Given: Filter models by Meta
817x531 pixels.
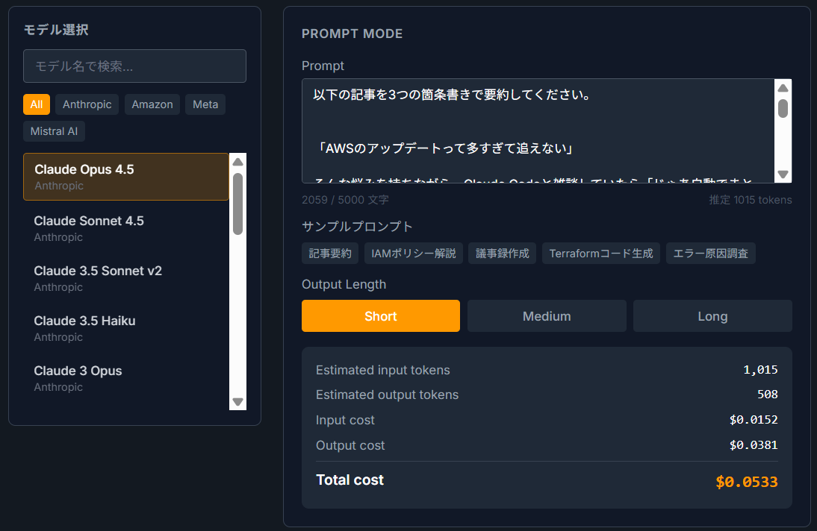Looking at the screenshot, I should pos(205,104).
